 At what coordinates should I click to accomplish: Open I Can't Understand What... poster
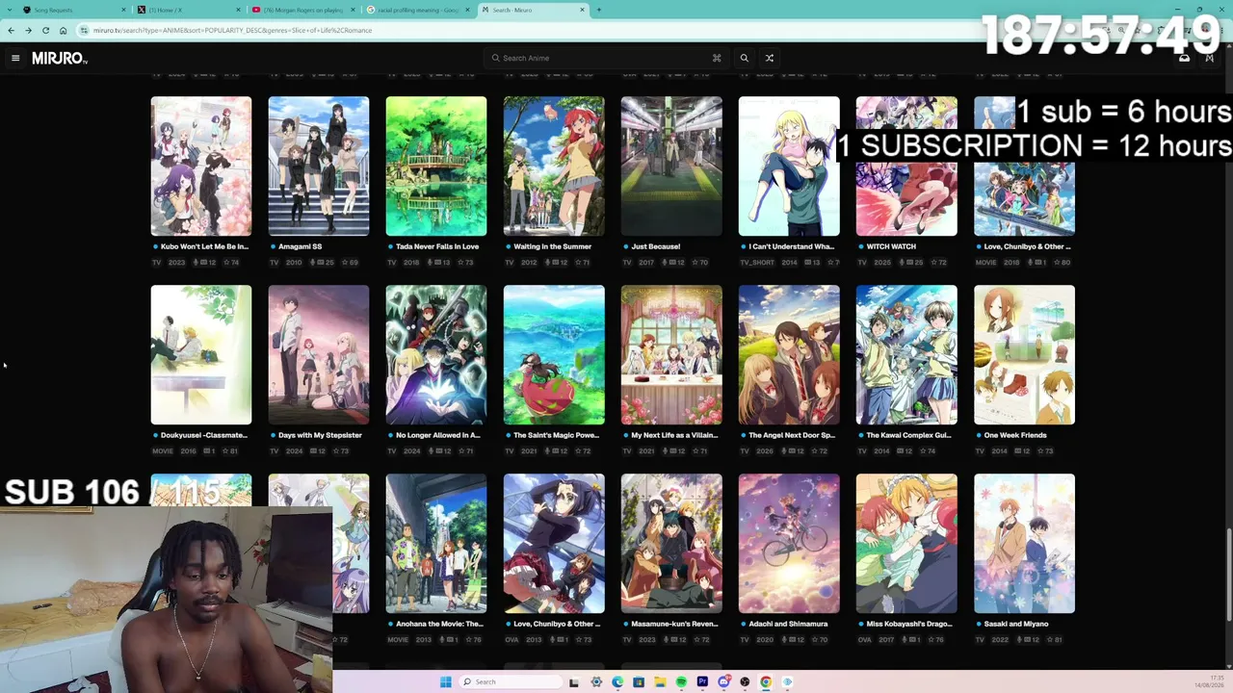(x=789, y=166)
